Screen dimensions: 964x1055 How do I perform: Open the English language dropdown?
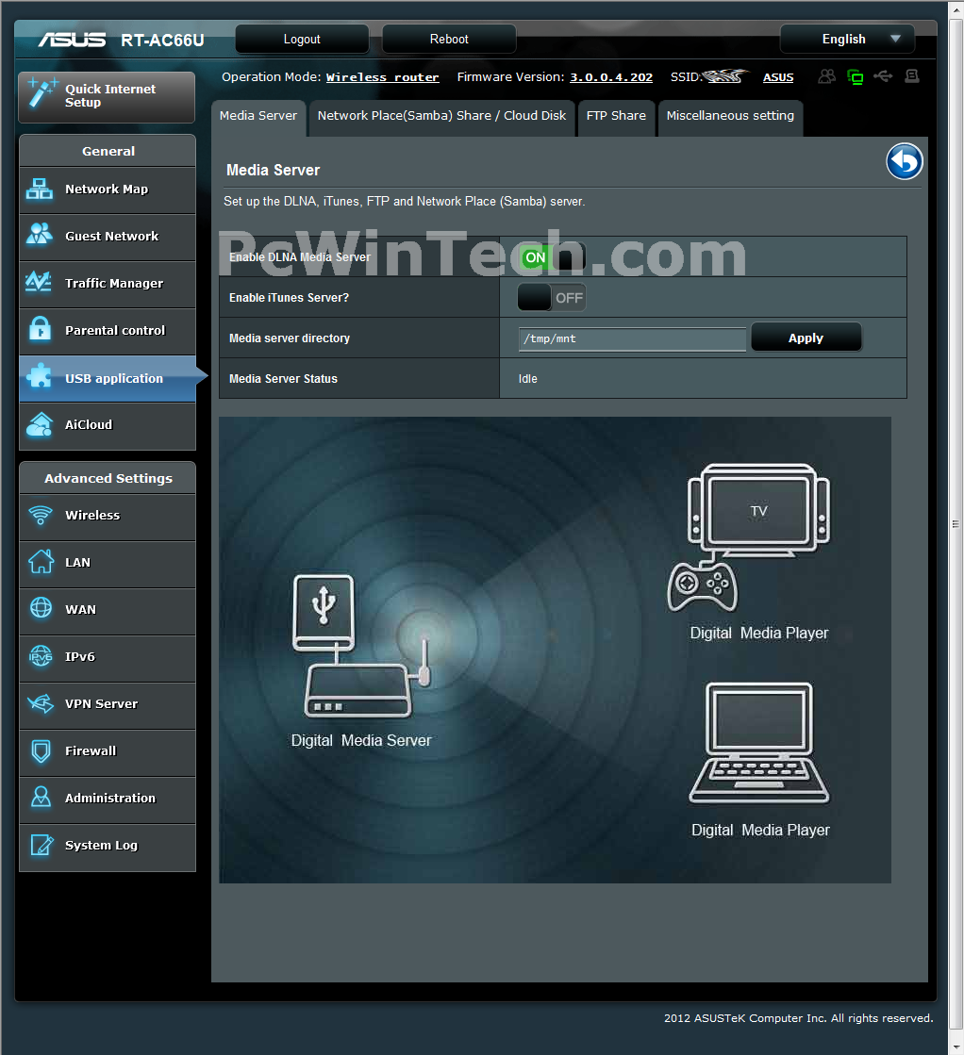click(x=847, y=39)
